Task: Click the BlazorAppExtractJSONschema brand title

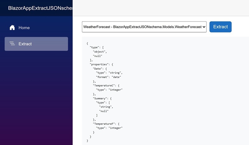Action: point(40,8)
